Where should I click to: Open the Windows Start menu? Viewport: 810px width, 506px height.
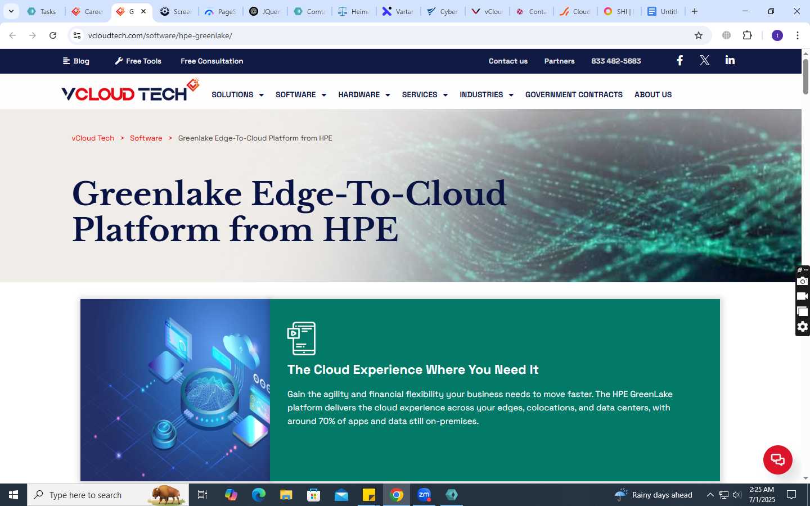(13, 495)
